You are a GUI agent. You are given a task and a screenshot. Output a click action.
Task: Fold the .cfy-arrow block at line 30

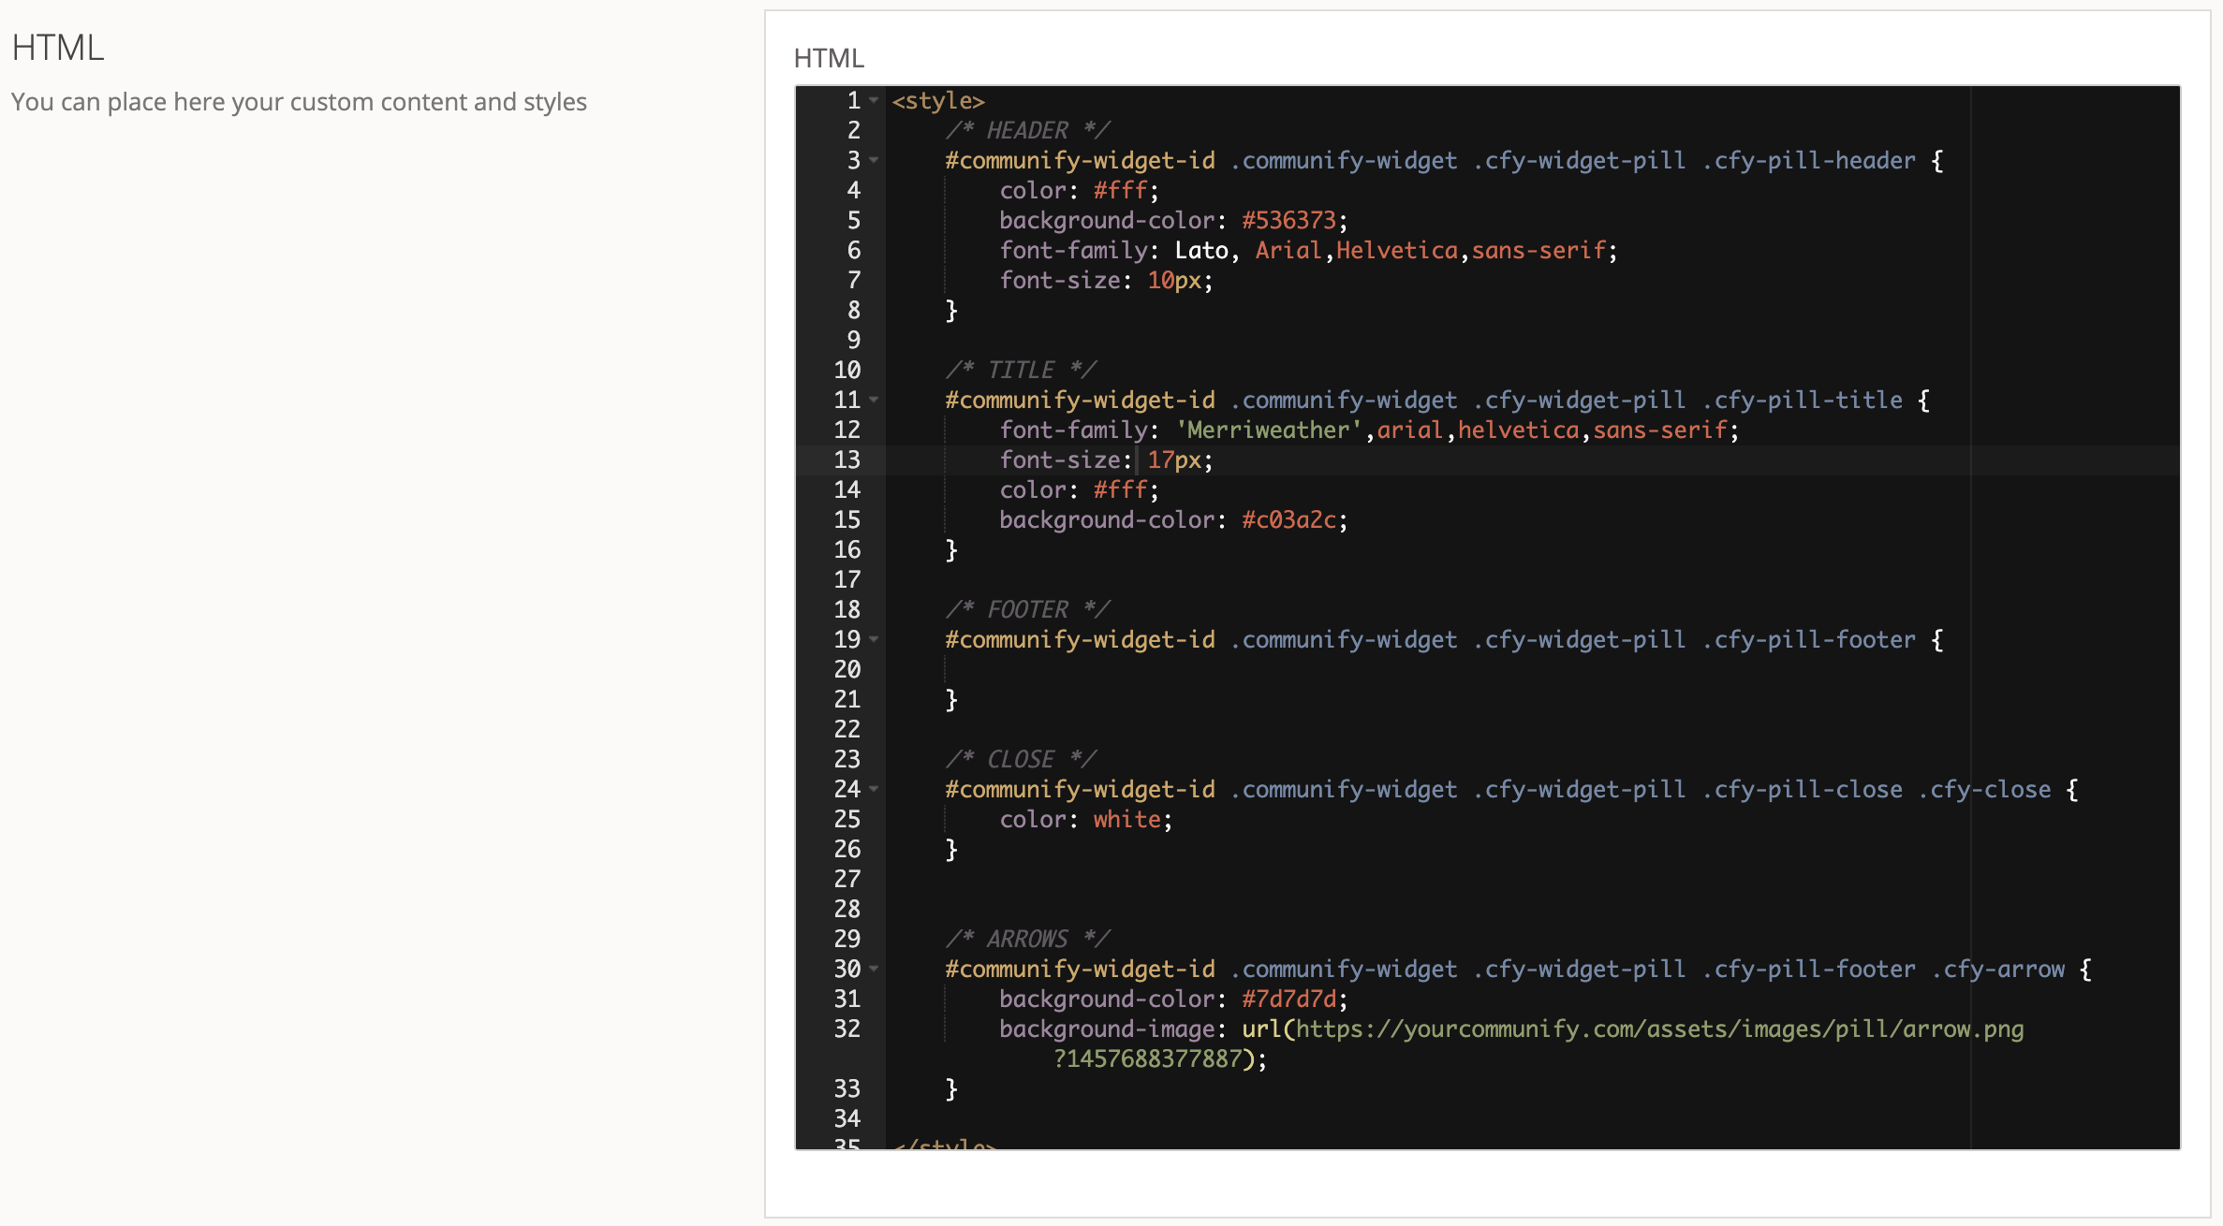[874, 969]
